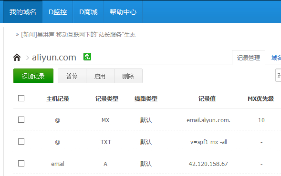The height and width of the screenshot is (176, 281).
Task: Click the TXT record type cell
Action: (x=106, y=142)
